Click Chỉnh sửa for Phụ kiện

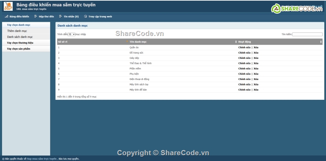244,74
